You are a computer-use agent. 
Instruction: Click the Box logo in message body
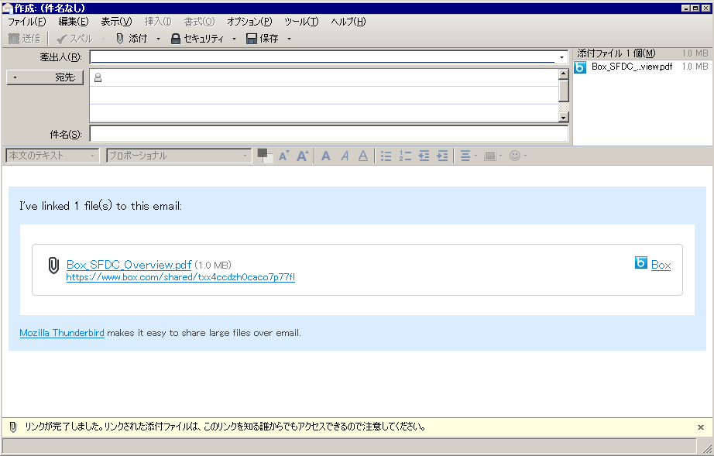[640, 262]
